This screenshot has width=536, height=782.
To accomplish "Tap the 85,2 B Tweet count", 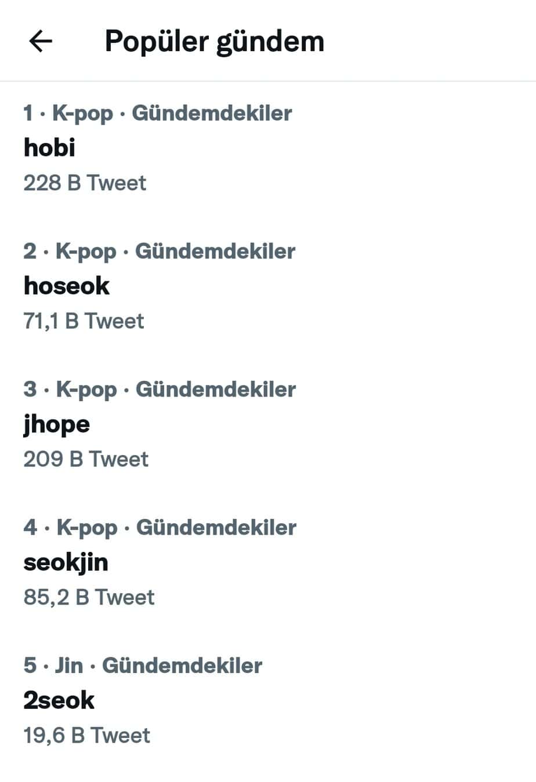I will pyautogui.click(x=89, y=597).
